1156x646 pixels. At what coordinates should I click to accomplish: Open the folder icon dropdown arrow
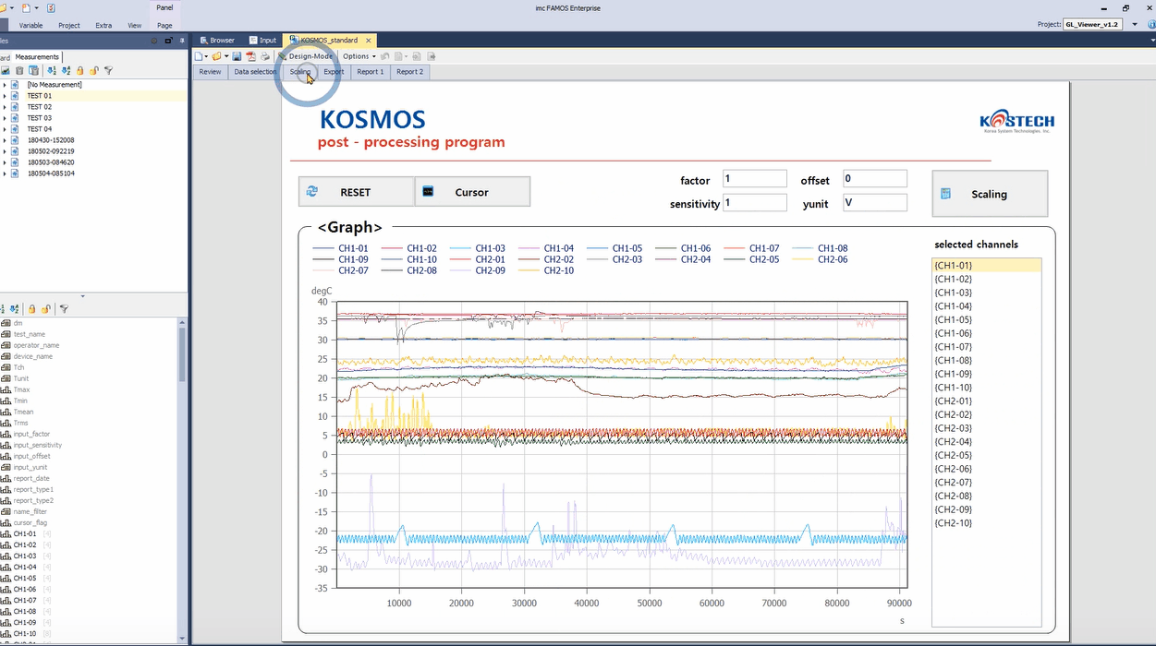coord(226,56)
